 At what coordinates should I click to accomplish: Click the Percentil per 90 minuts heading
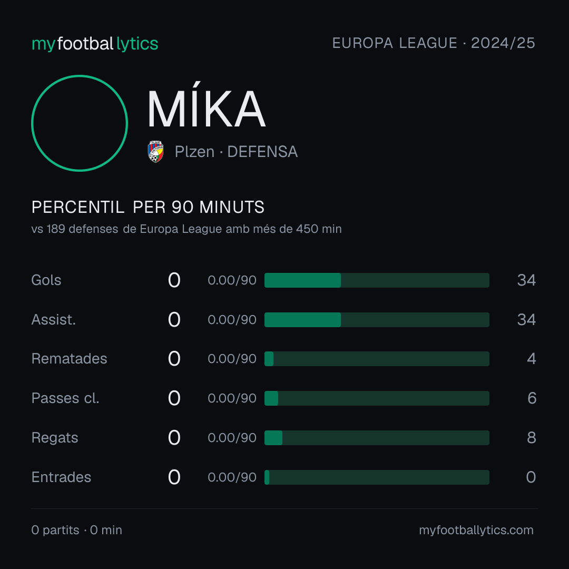click(x=148, y=207)
